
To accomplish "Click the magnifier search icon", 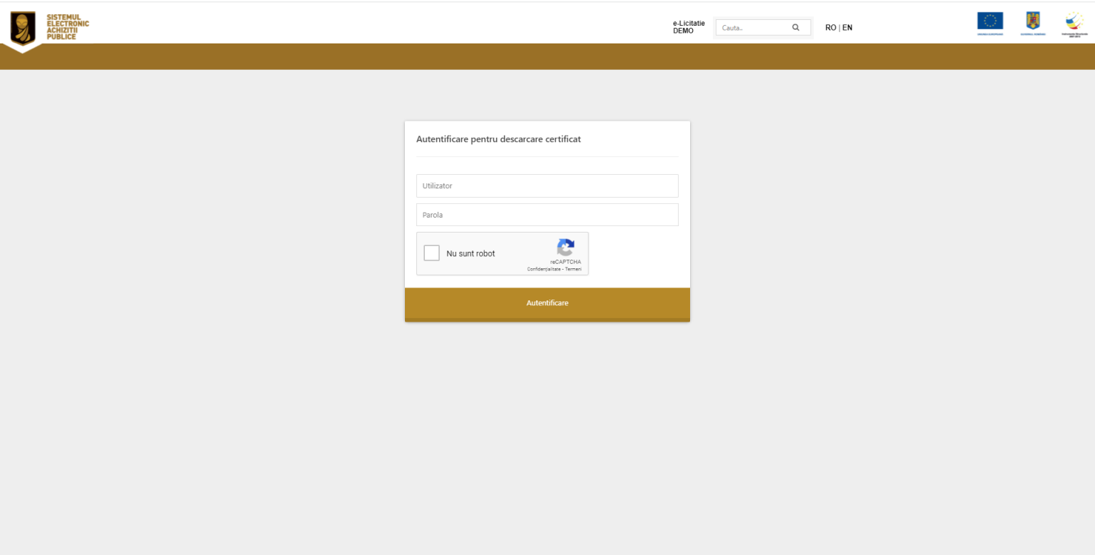I will click(x=796, y=28).
